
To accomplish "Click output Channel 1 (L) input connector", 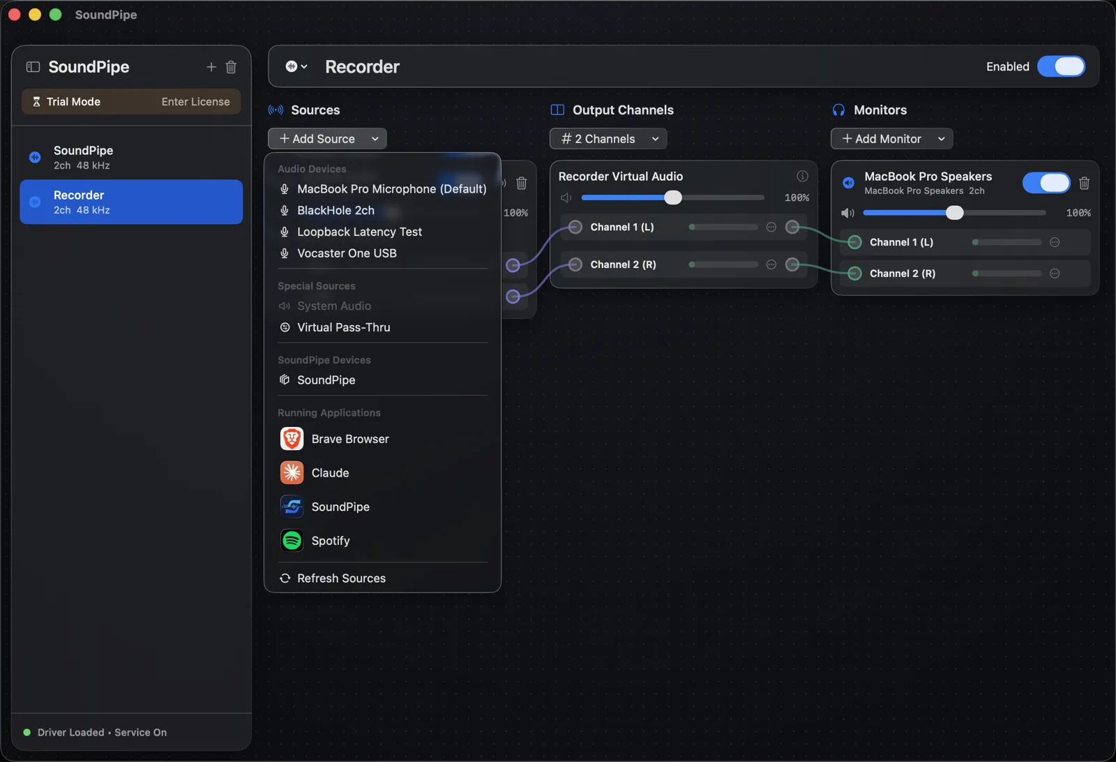I will pos(575,227).
